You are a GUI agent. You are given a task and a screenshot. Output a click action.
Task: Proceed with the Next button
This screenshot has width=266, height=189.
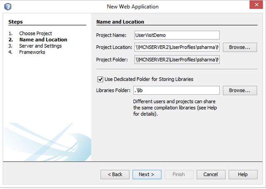(x=147, y=174)
